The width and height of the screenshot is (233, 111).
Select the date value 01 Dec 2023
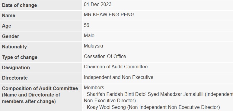tap(97, 4)
